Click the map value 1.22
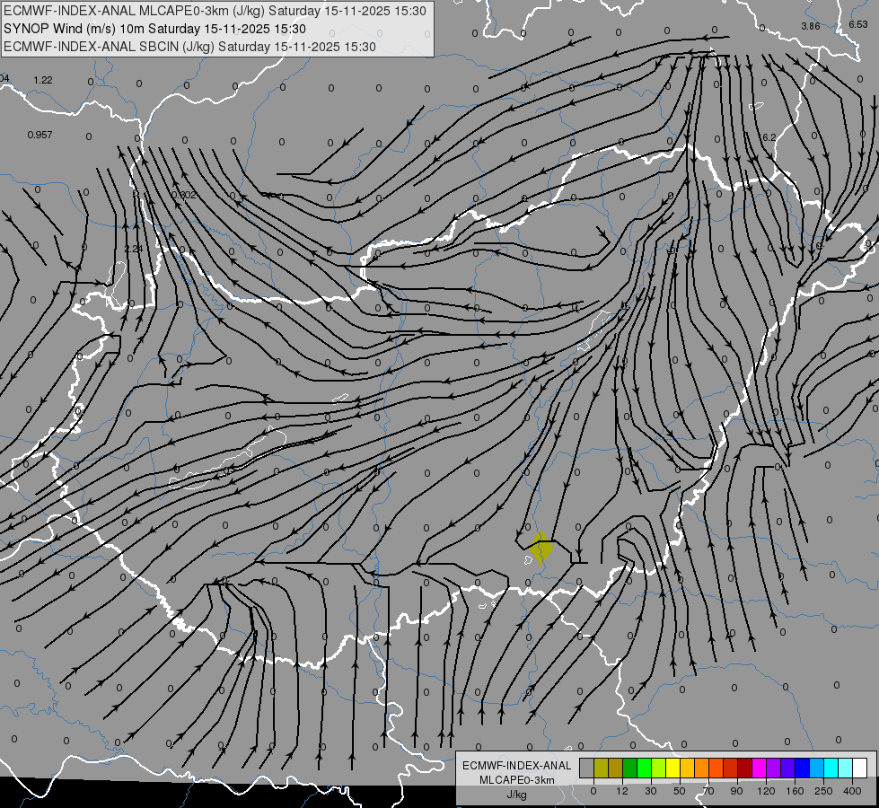 [x=43, y=80]
